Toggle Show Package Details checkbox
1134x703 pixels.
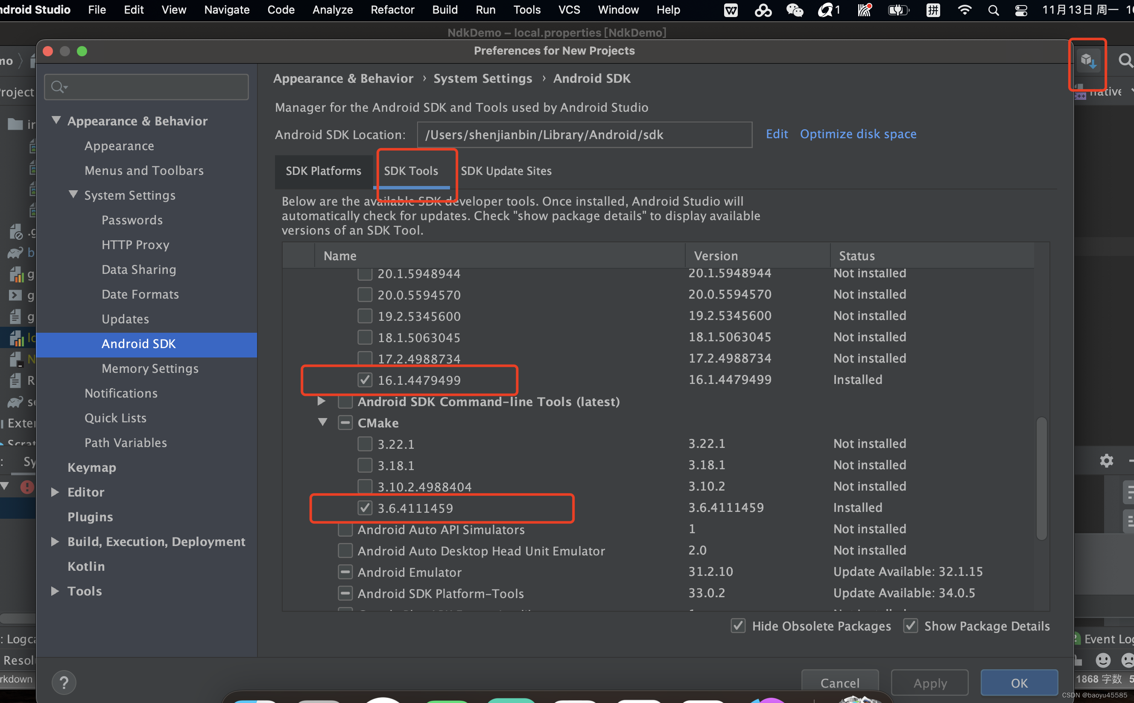910,626
